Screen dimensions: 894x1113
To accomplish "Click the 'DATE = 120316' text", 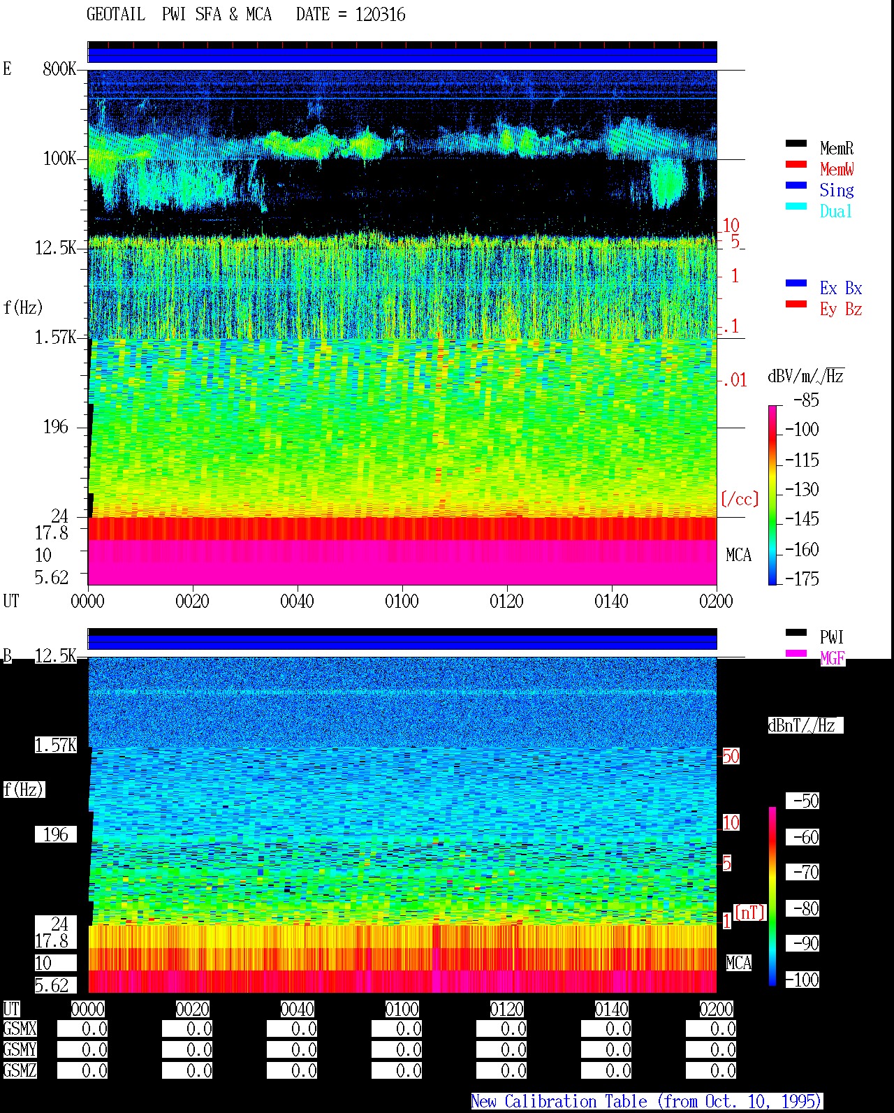I will click(351, 15).
